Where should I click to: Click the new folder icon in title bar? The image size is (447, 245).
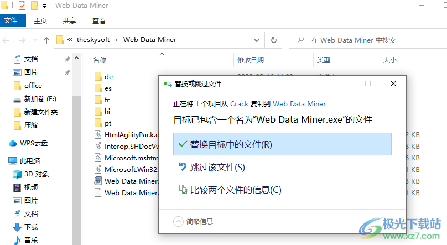click(x=34, y=6)
